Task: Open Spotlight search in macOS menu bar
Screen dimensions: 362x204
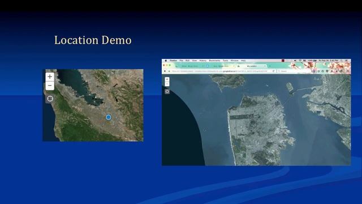Action: tap(341, 61)
